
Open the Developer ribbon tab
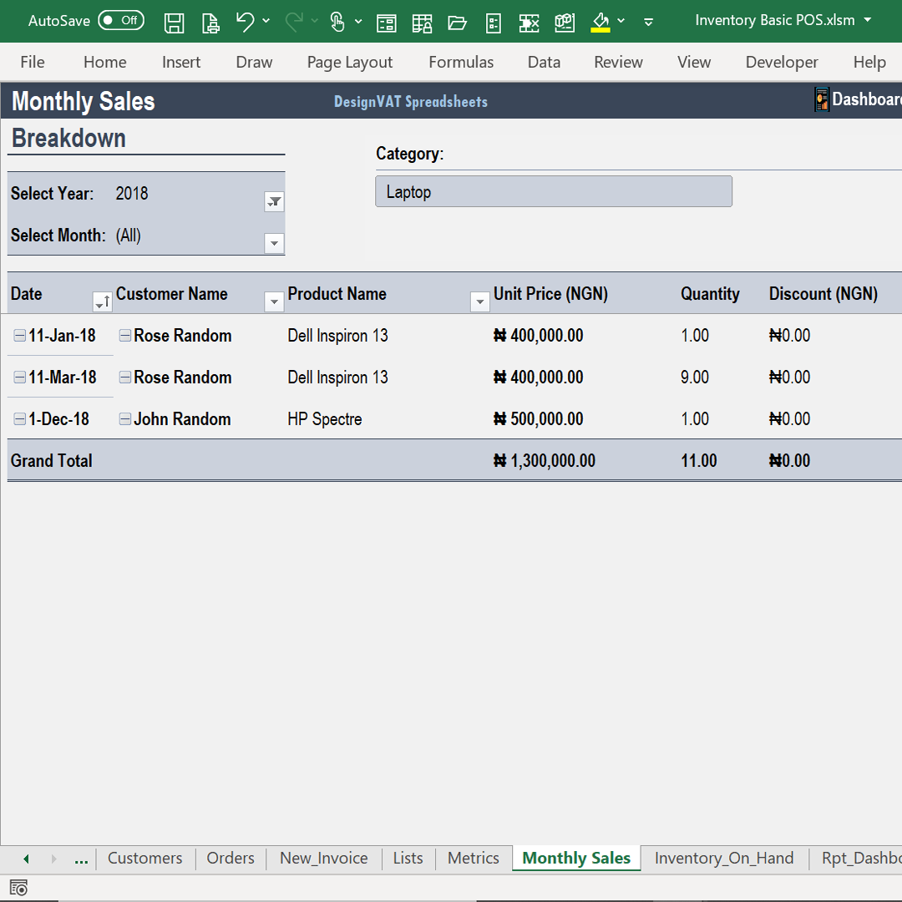[782, 62]
